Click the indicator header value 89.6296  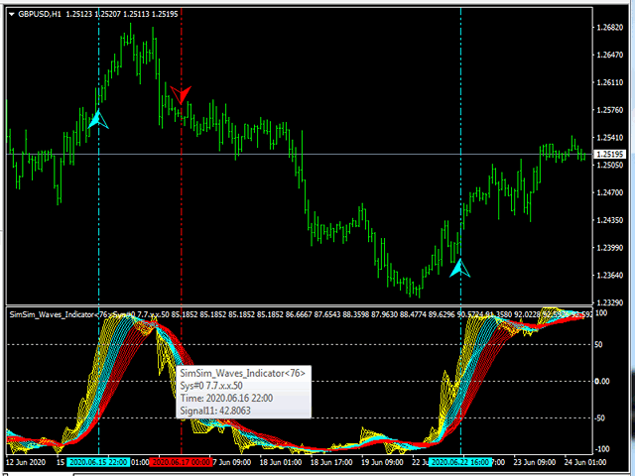coord(442,314)
